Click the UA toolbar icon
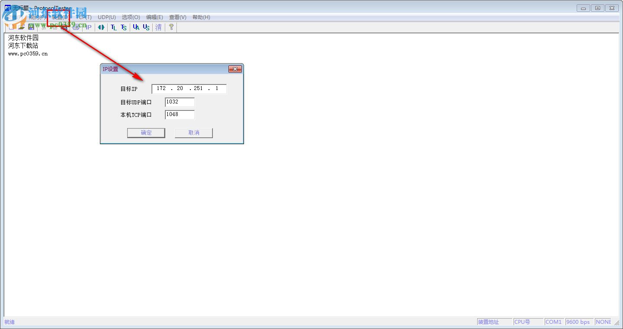 tap(136, 27)
